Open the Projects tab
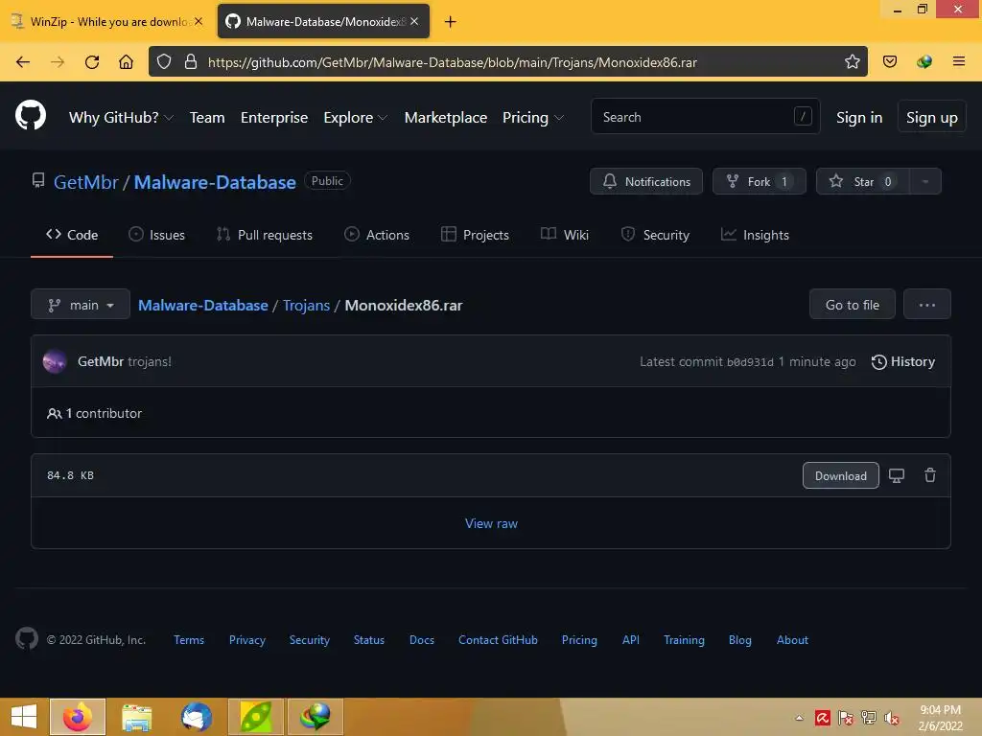 coord(475,235)
